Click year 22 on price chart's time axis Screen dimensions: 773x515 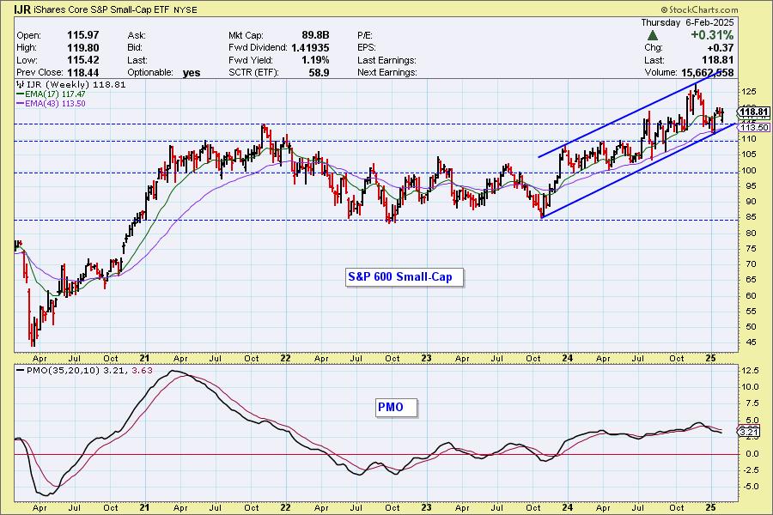285,358
